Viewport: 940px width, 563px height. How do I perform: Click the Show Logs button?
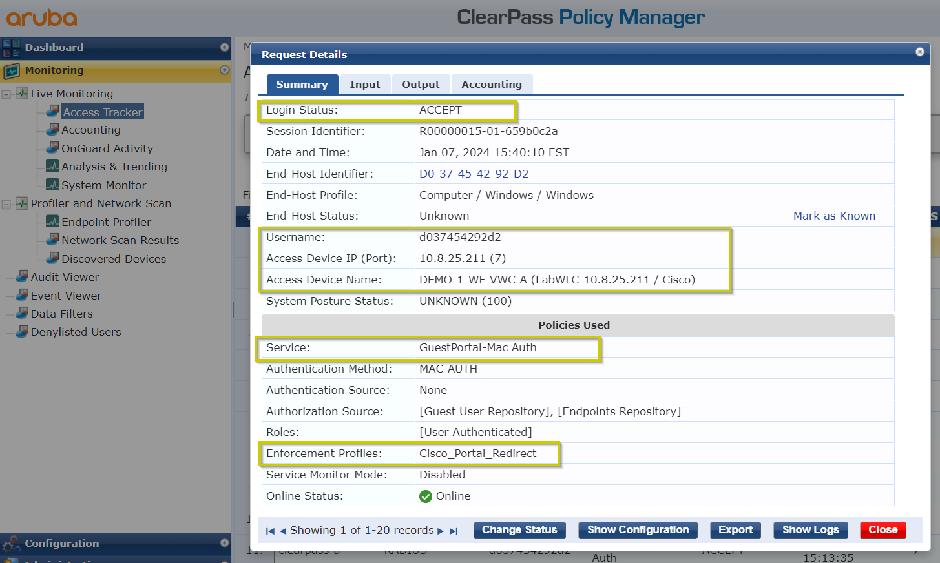pos(810,530)
